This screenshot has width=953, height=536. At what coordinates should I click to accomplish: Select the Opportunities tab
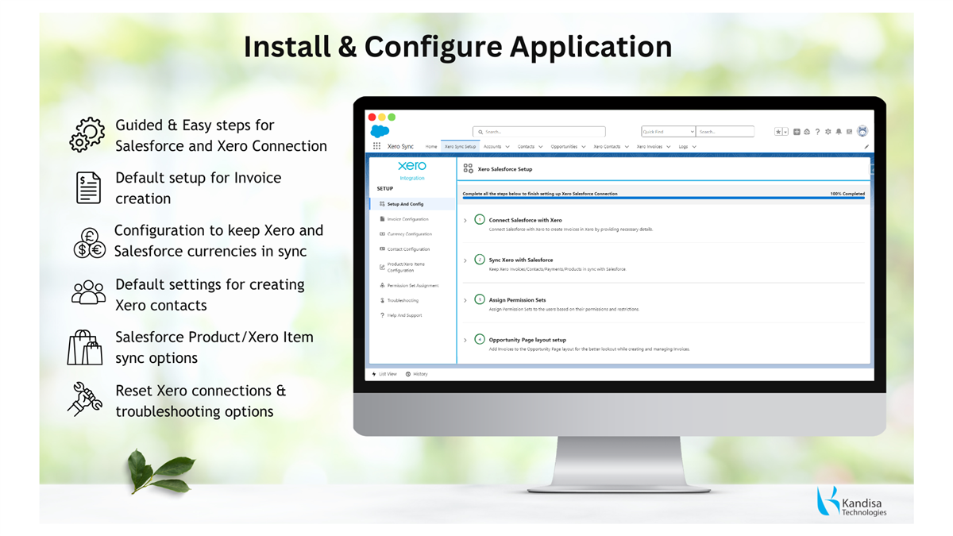(564, 147)
